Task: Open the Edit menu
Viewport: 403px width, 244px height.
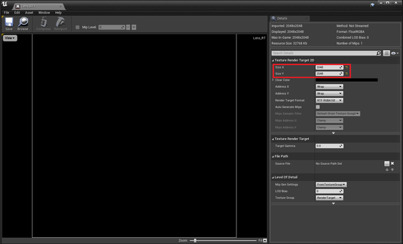Action: [x=17, y=13]
